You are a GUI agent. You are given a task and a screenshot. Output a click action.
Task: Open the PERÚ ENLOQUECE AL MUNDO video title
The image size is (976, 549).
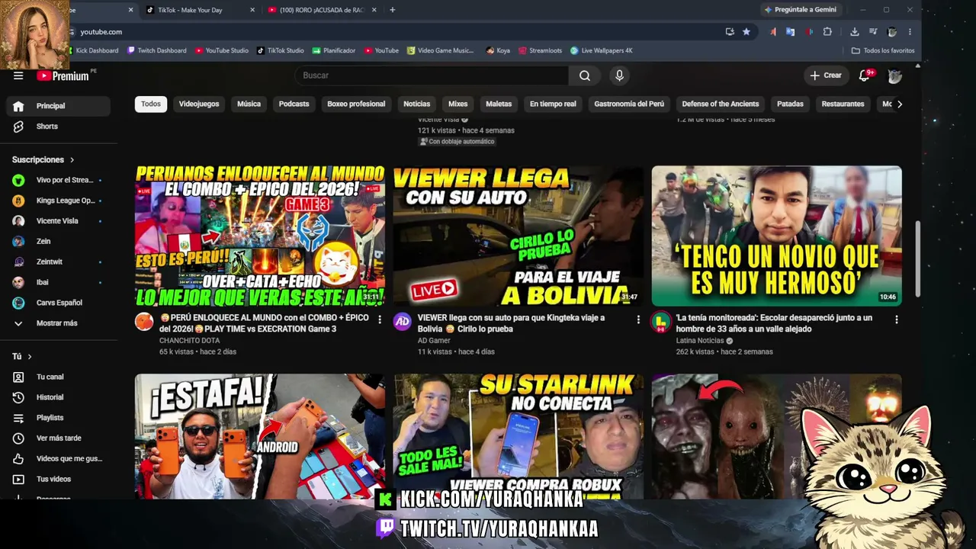(264, 323)
